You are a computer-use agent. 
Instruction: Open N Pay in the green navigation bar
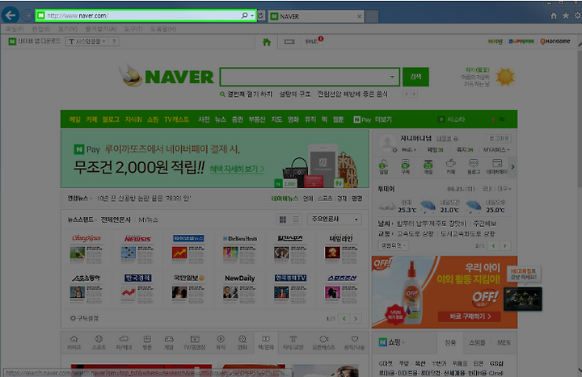point(362,119)
